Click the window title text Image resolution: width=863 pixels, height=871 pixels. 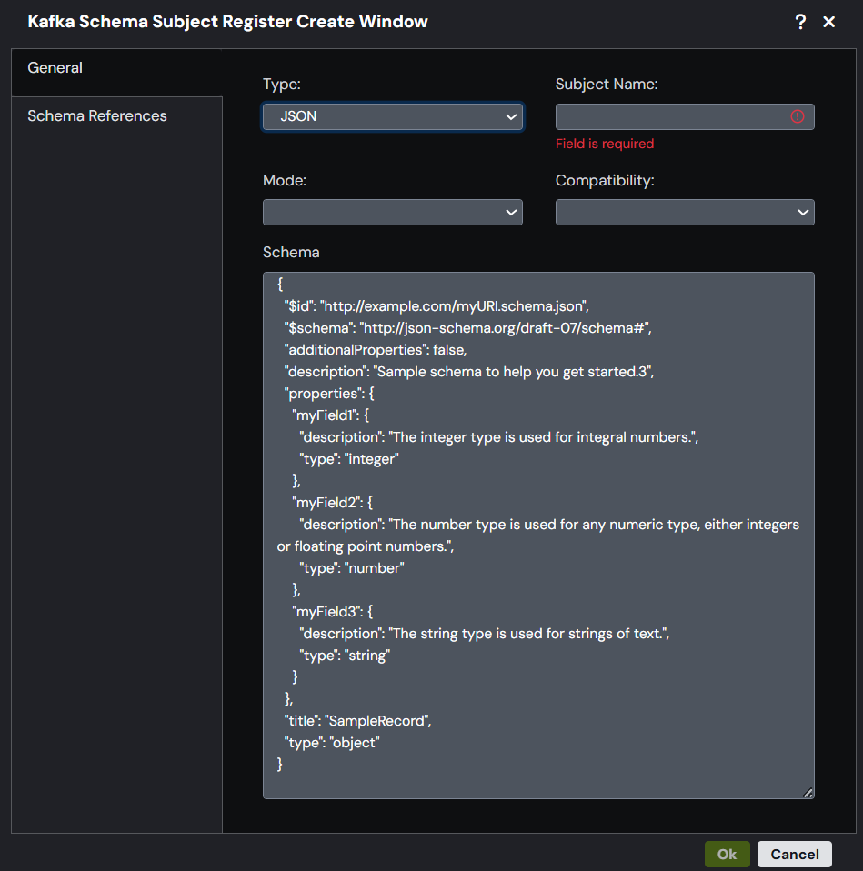(228, 22)
